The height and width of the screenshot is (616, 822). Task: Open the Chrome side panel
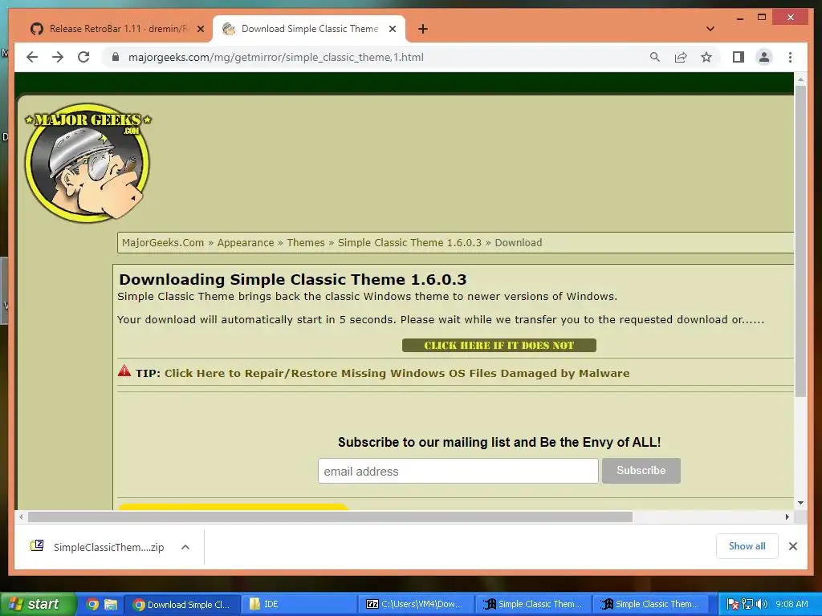point(739,57)
